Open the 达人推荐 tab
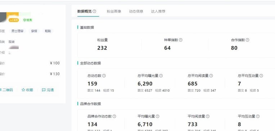275x131 pixels. (158, 11)
